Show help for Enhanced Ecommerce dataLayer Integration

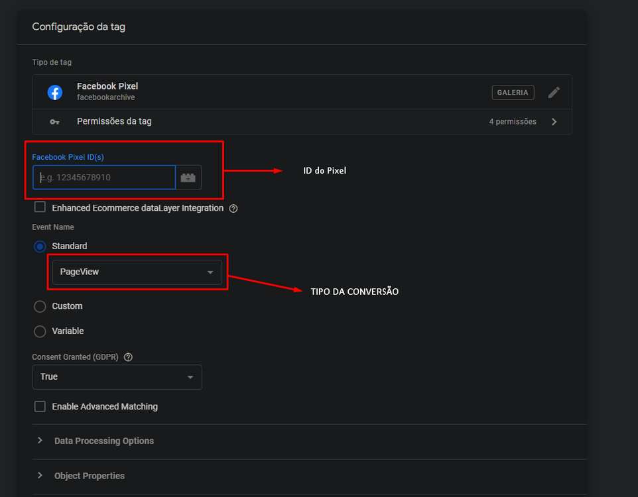coord(233,209)
